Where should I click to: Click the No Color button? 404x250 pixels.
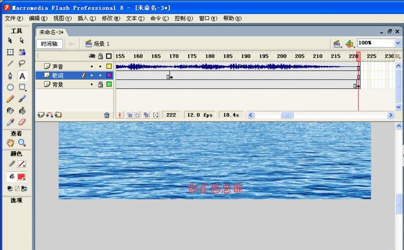point(17,188)
